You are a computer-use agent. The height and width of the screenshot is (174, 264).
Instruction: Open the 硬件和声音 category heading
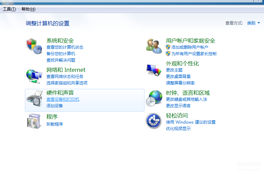[60, 93]
